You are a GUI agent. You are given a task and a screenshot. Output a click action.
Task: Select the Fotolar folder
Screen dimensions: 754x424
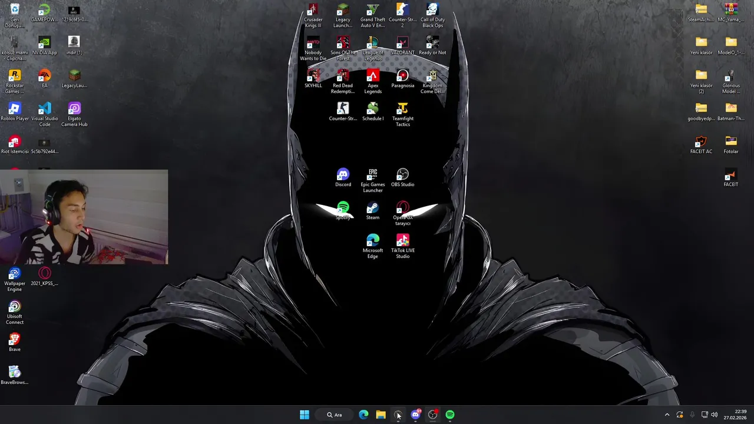(x=731, y=145)
